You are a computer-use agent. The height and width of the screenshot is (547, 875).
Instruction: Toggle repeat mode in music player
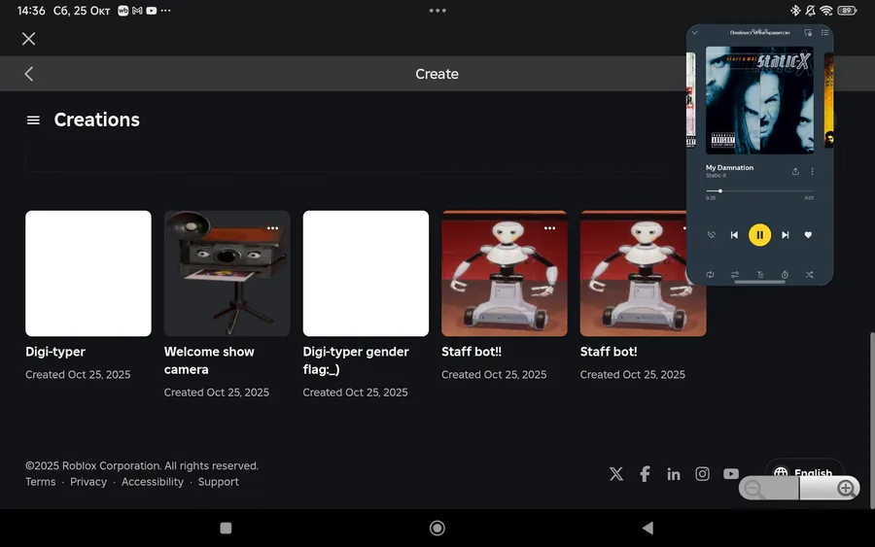click(710, 274)
